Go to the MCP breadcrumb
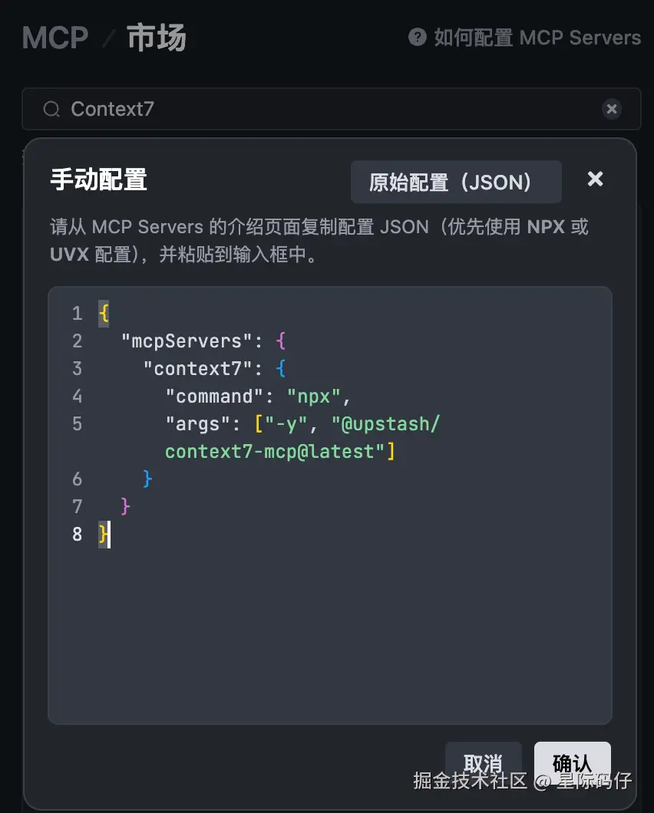Viewport: 654px width, 813px height. click(55, 38)
